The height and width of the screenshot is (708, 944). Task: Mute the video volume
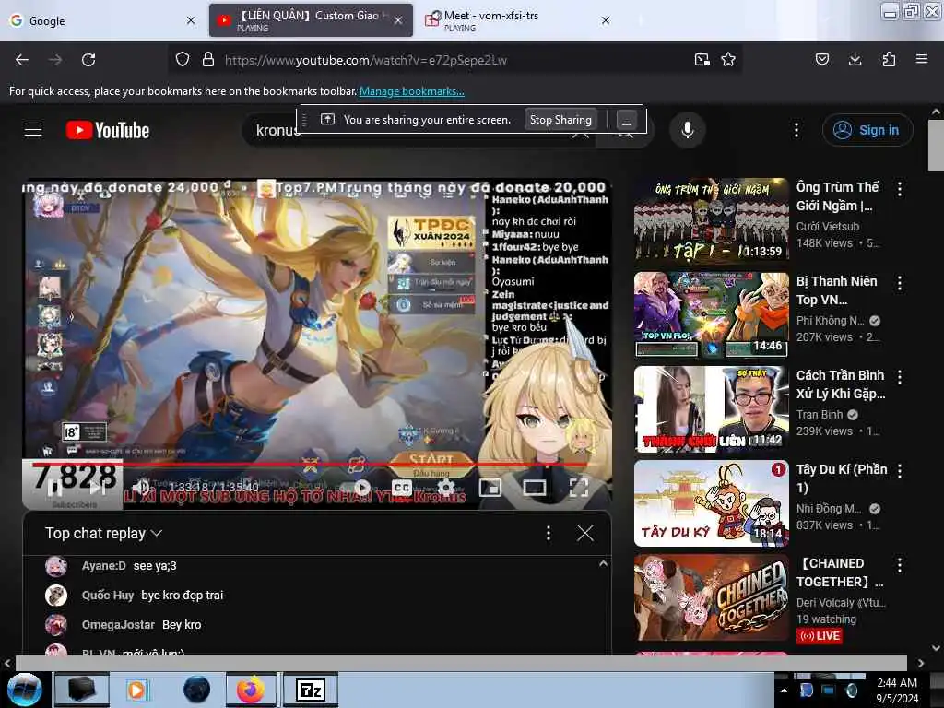point(141,487)
